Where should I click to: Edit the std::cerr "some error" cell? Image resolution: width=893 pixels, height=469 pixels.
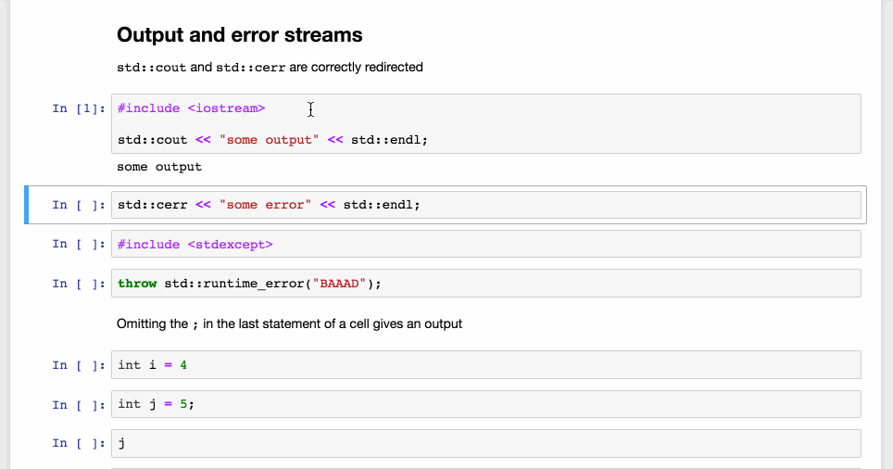485,205
